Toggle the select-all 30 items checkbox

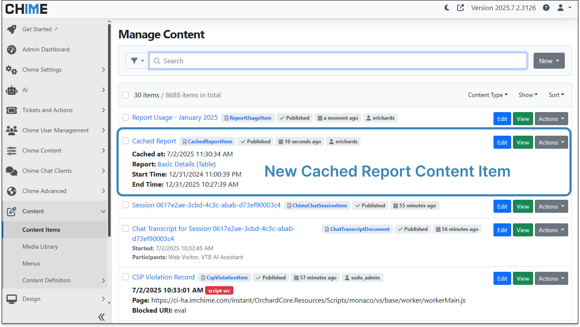point(125,95)
